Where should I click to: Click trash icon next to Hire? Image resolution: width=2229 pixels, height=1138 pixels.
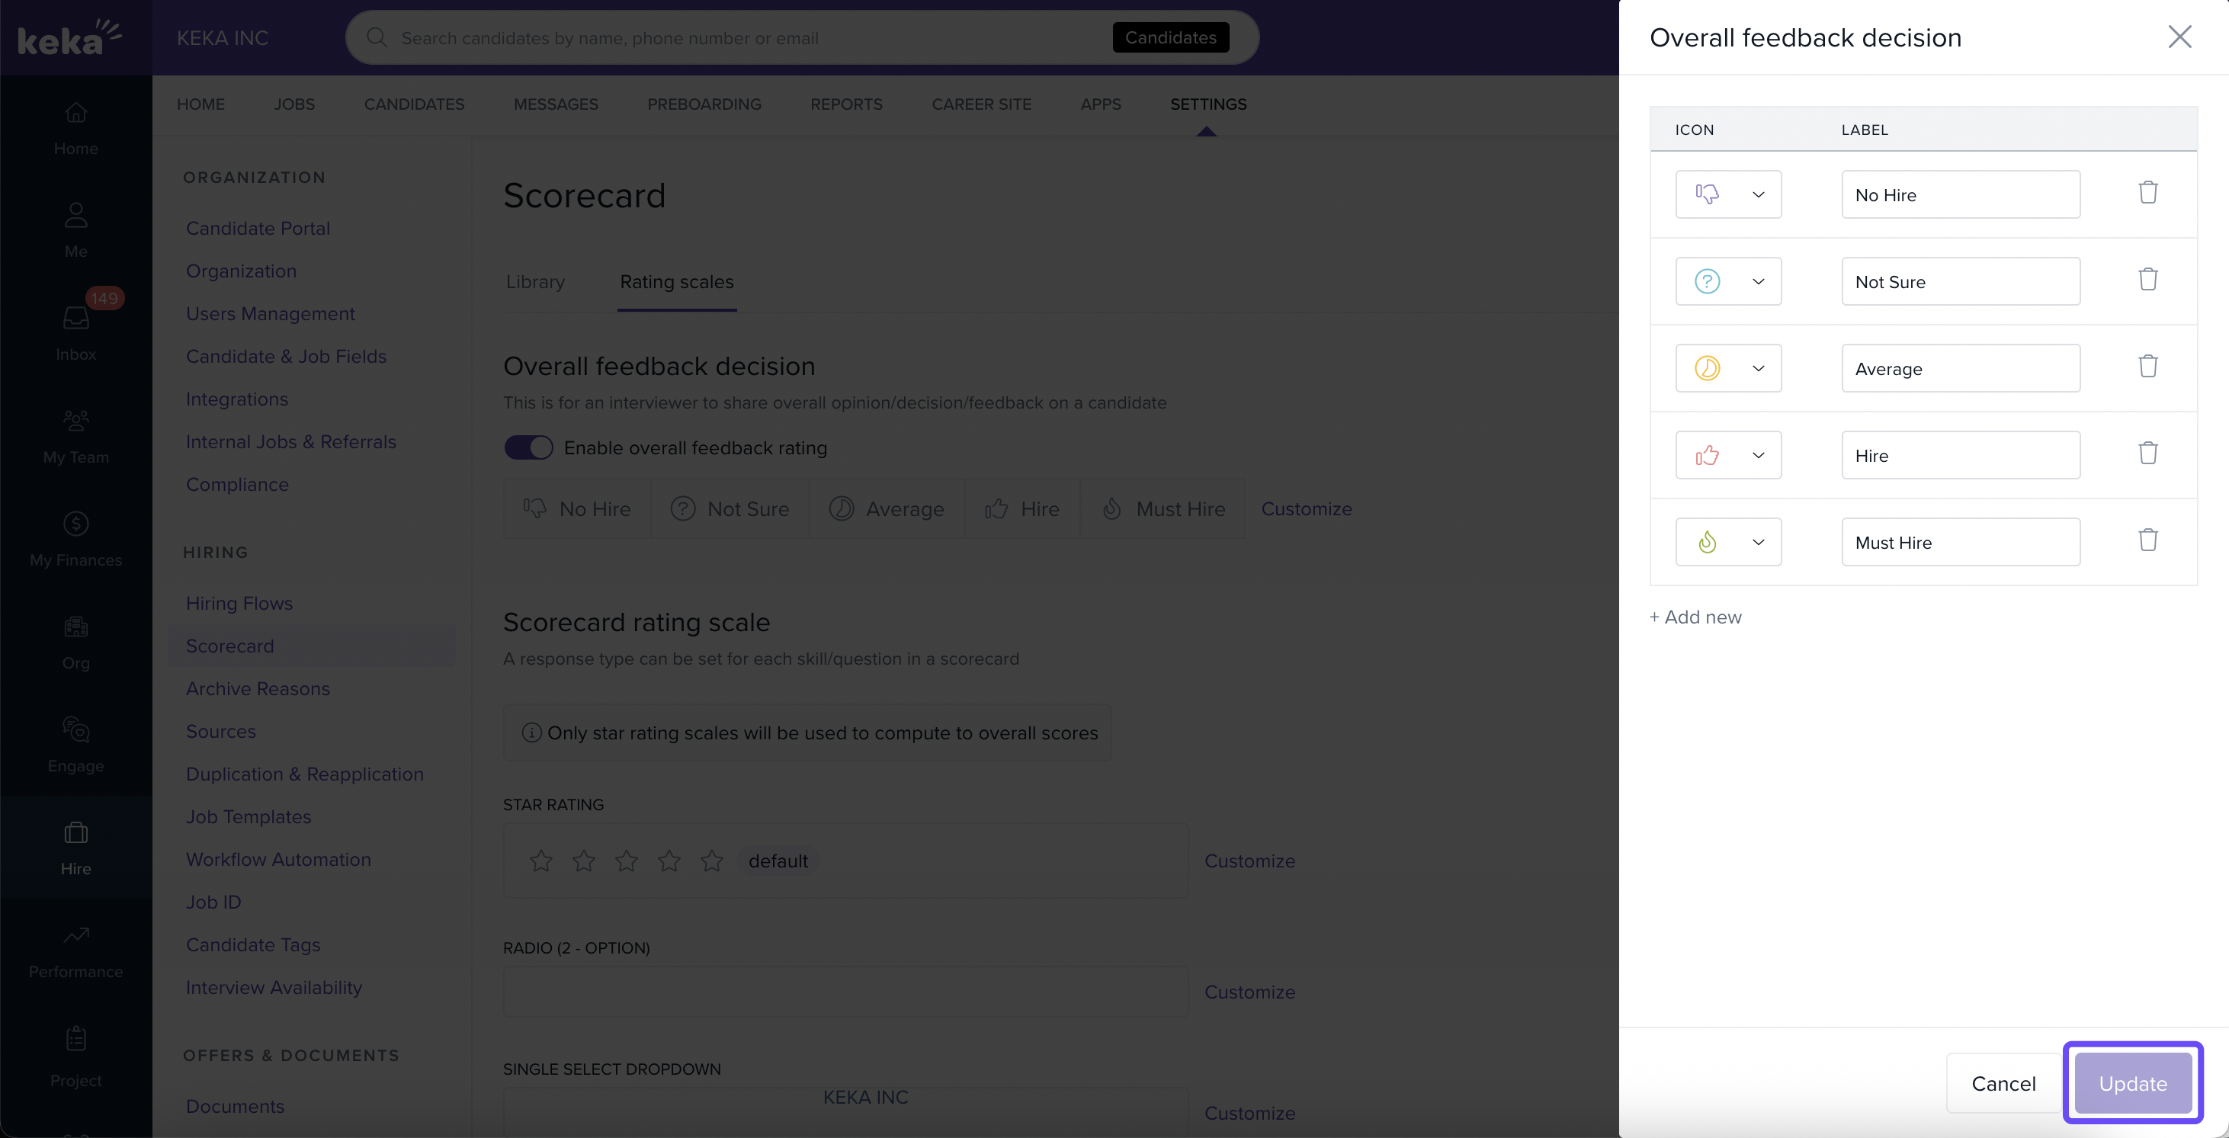click(2147, 454)
